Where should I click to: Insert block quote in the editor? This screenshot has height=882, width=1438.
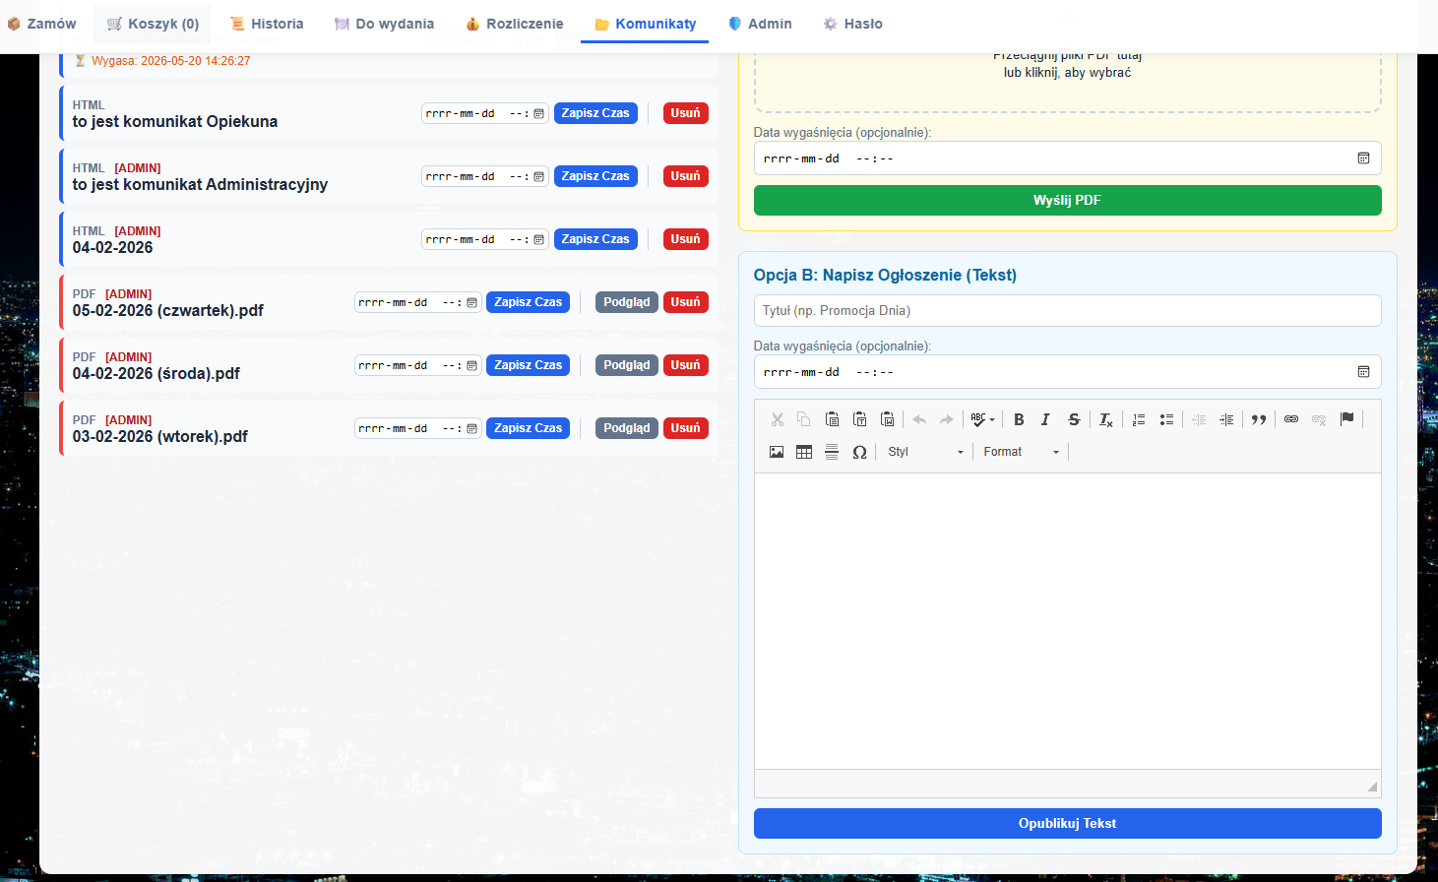[x=1259, y=419]
